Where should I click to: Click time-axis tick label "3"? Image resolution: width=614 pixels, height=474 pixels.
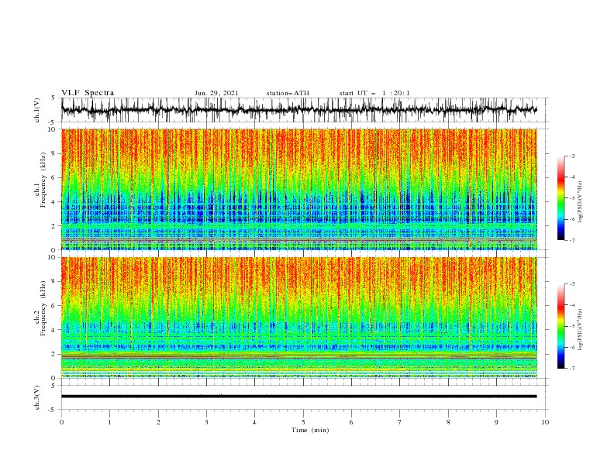[206, 422]
